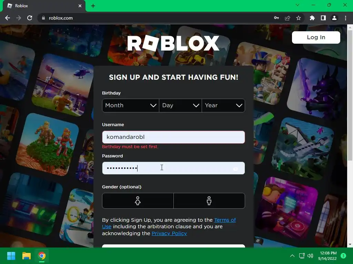353x264 pixels.
Task: Open the Windows Start menu
Action: pyautogui.click(x=11, y=256)
